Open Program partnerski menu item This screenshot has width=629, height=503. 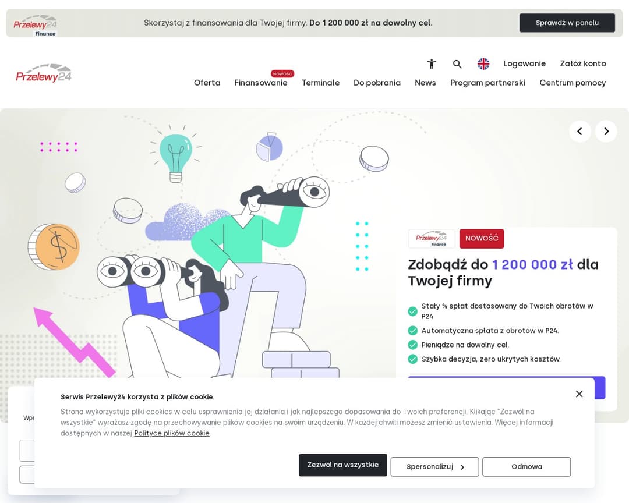pyautogui.click(x=487, y=83)
